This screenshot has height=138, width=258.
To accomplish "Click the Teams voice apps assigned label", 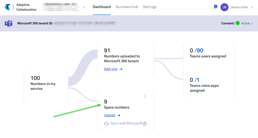I will pos(204,88).
